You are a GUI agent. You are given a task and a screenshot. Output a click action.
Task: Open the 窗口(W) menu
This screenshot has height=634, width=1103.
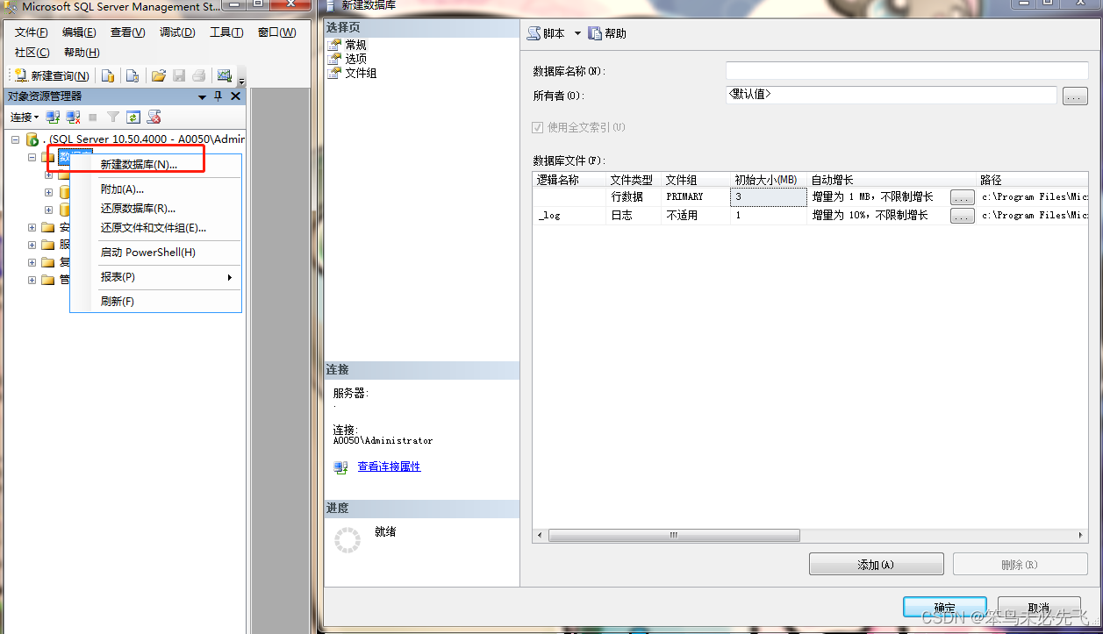pyautogui.click(x=276, y=32)
